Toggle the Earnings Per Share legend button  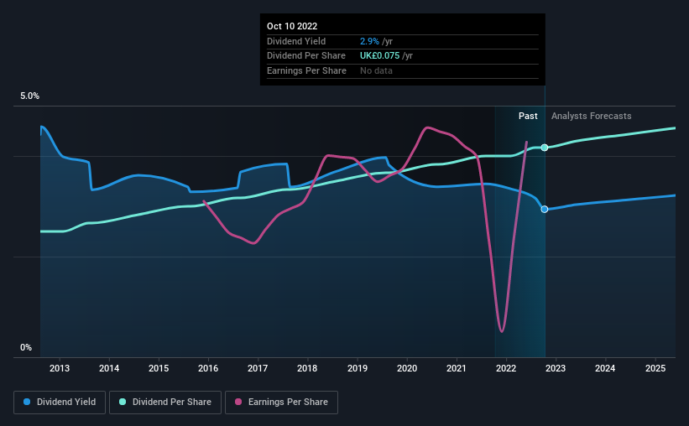pos(281,403)
